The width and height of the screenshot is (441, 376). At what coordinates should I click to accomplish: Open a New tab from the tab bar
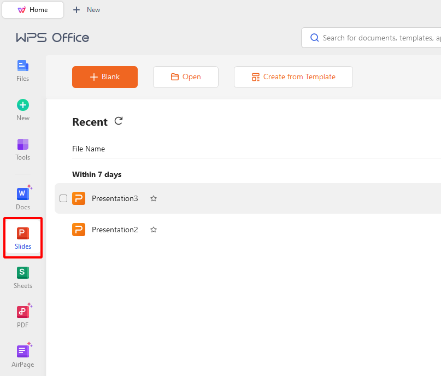tap(86, 10)
